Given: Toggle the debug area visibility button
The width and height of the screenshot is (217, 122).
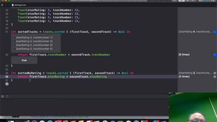Looking at the screenshot, I should click(x=2, y=96).
